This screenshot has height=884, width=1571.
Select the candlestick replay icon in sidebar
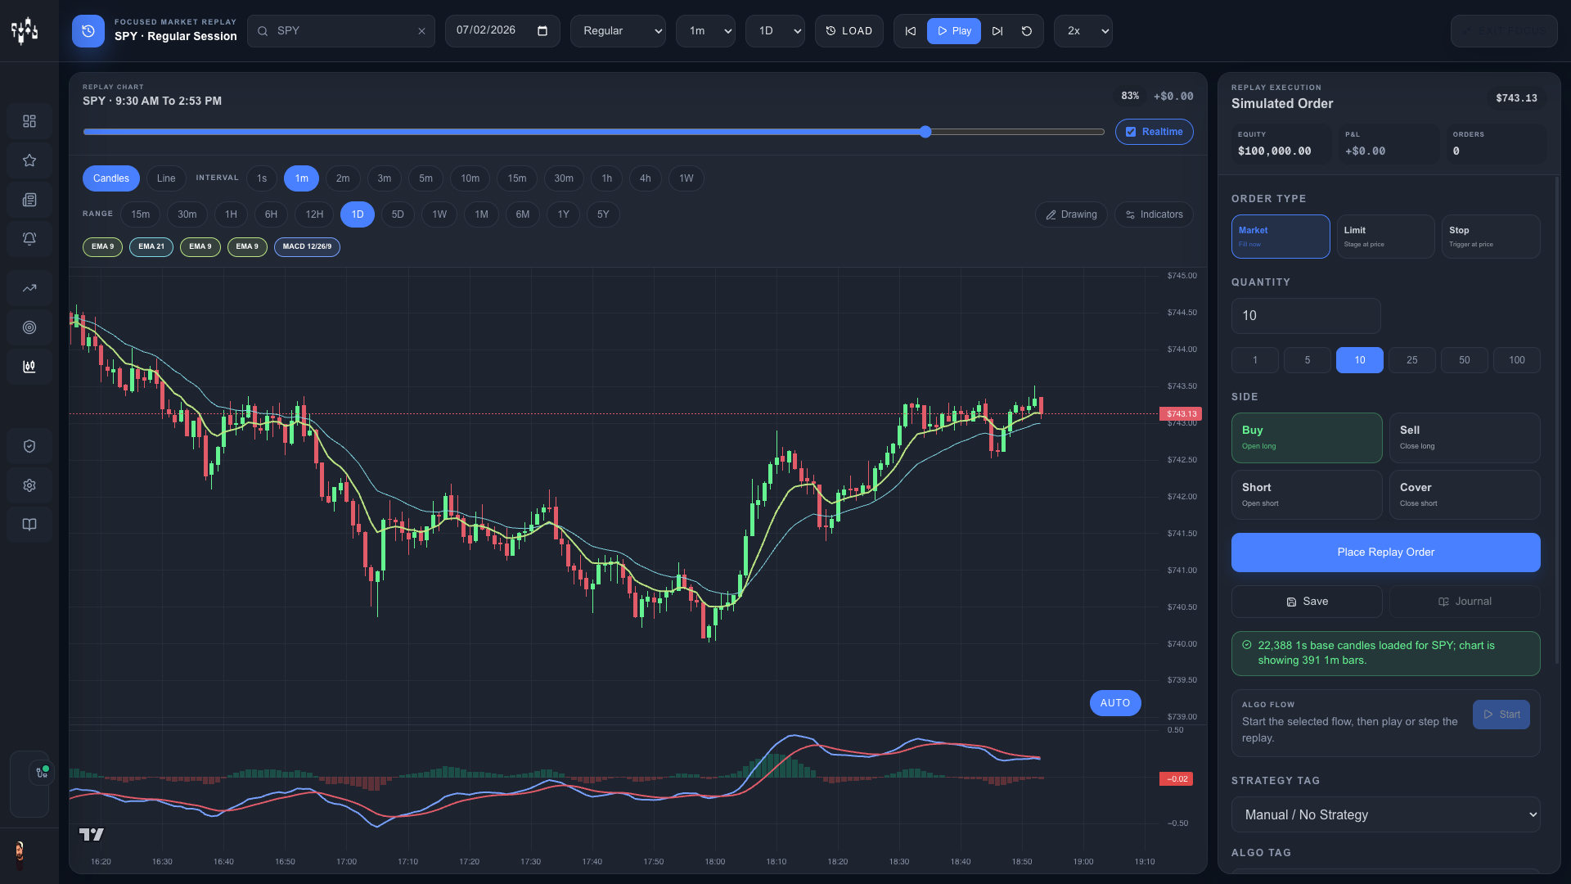(x=29, y=367)
